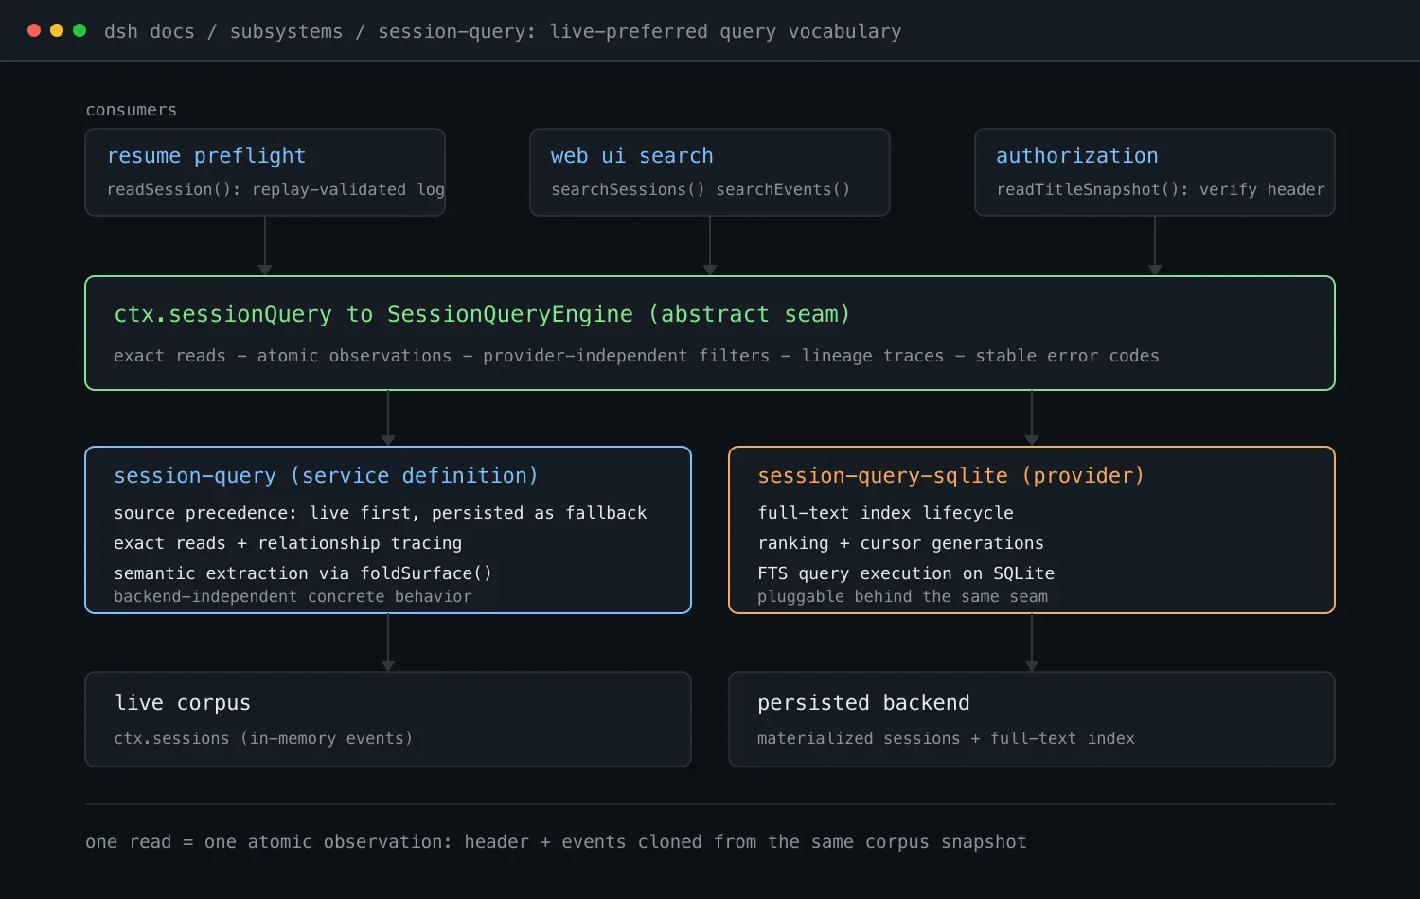Open the "resume preflight" consumer card
1420x899 pixels.
click(265, 172)
